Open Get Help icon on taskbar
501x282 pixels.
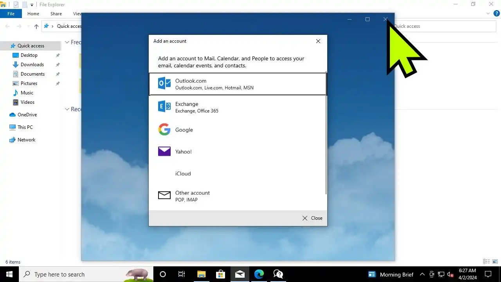pyautogui.click(x=278, y=274)
